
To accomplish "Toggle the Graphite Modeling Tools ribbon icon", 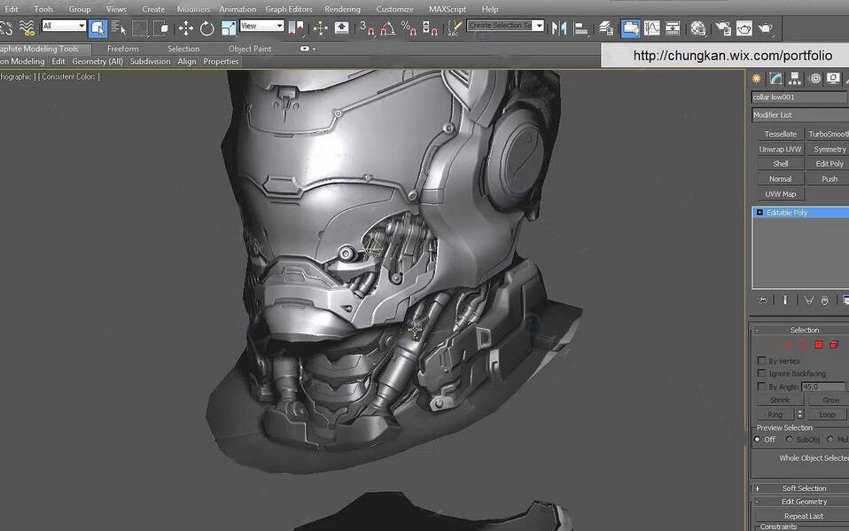I will click(630, 28).
